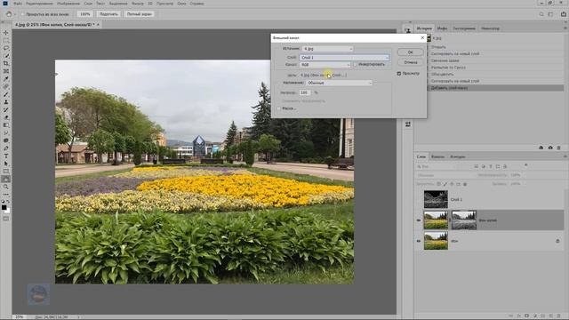
Task: Toggle Инвертировать checkbox in dialog
Action: coord(356,65)
